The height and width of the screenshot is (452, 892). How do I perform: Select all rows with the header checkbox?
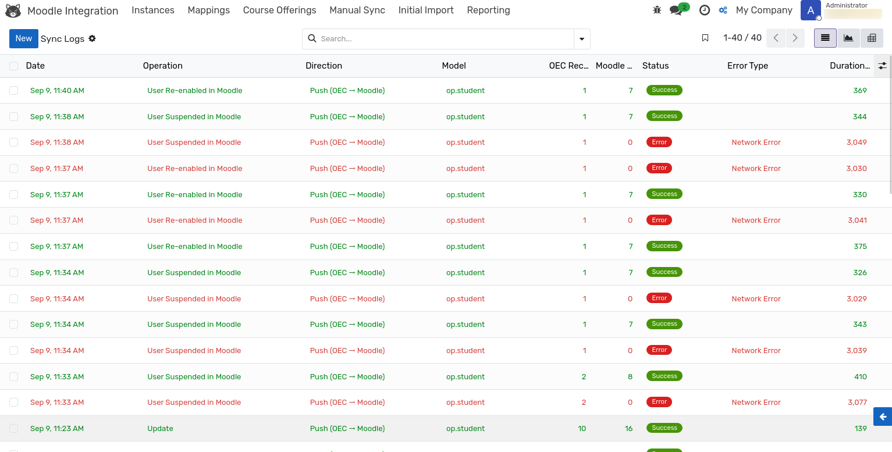click(x=13, y=66)
